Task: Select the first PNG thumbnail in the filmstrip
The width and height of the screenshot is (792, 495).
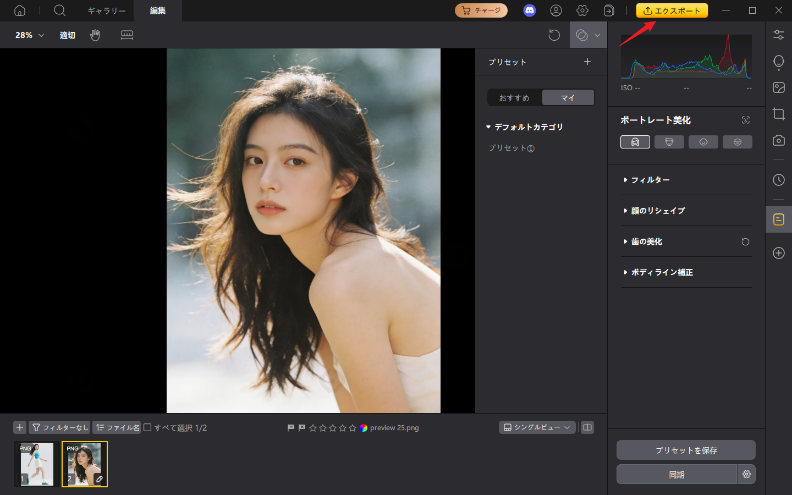Action: click(36, 464)
